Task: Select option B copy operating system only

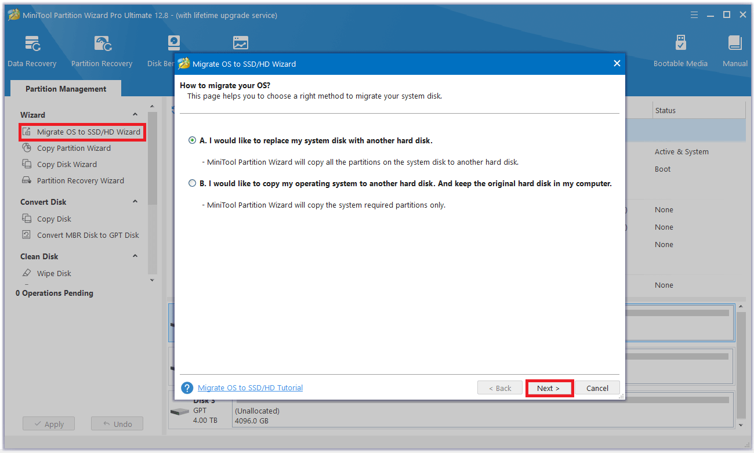Action: 193,183
